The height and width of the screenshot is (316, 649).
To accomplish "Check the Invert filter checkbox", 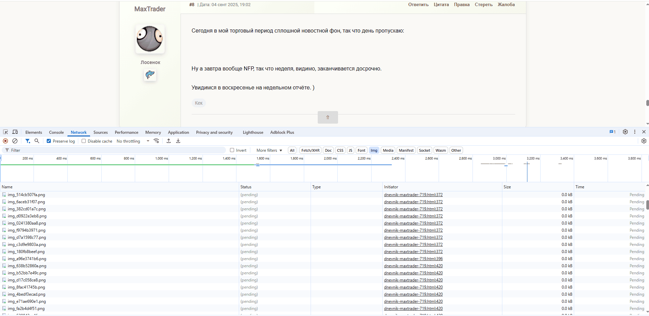I will (x=232, y=150).
